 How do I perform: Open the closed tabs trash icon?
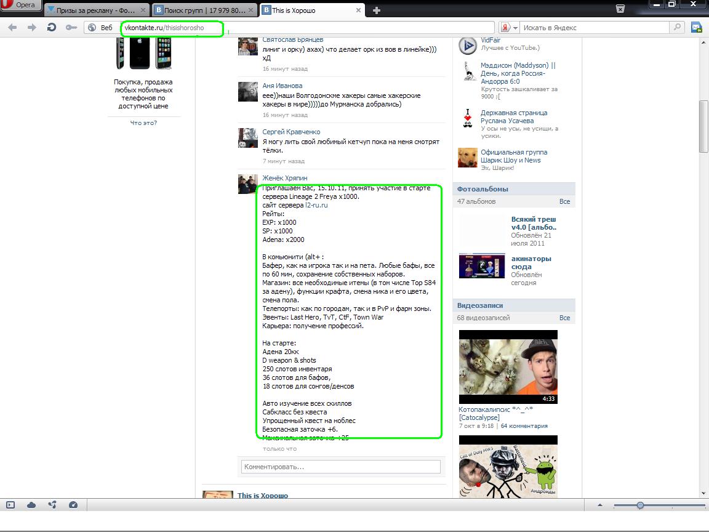click(x=620, y=9)
